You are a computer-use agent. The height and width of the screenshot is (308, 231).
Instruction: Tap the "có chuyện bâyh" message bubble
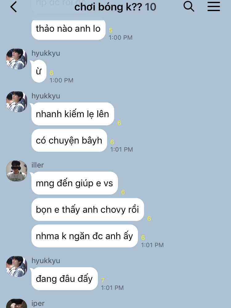(x=69, y=140)
